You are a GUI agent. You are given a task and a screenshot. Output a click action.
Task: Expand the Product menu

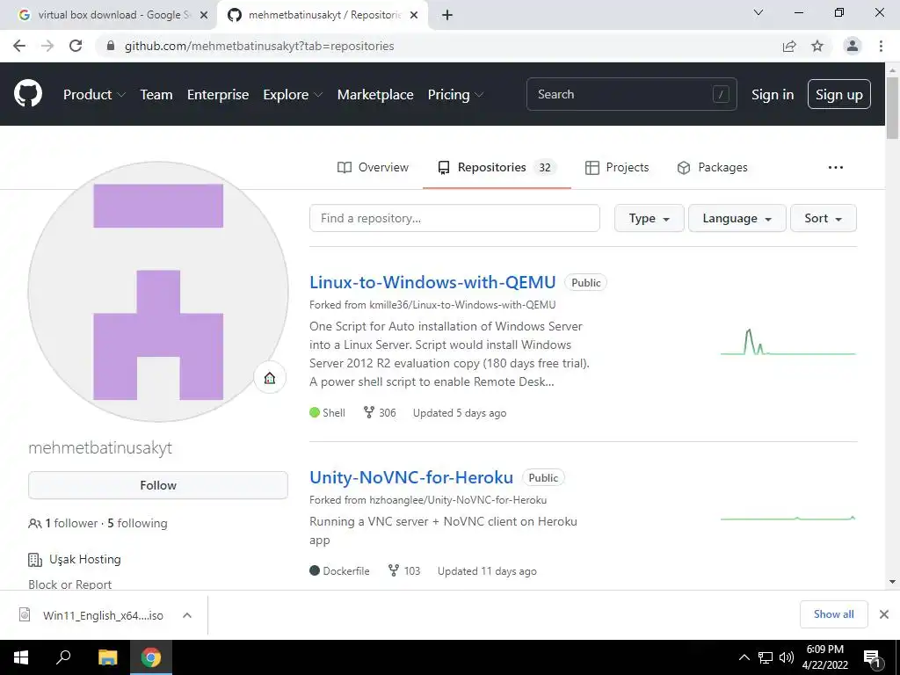point(94,95)
